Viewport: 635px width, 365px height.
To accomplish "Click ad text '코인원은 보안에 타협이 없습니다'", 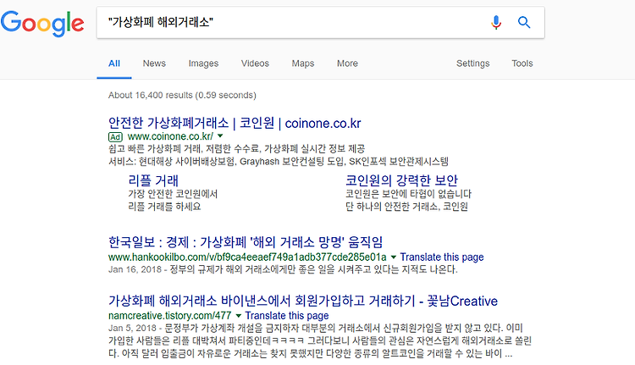I will (x=409, y=194).
